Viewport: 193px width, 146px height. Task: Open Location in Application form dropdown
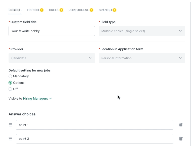pos(142,58)
